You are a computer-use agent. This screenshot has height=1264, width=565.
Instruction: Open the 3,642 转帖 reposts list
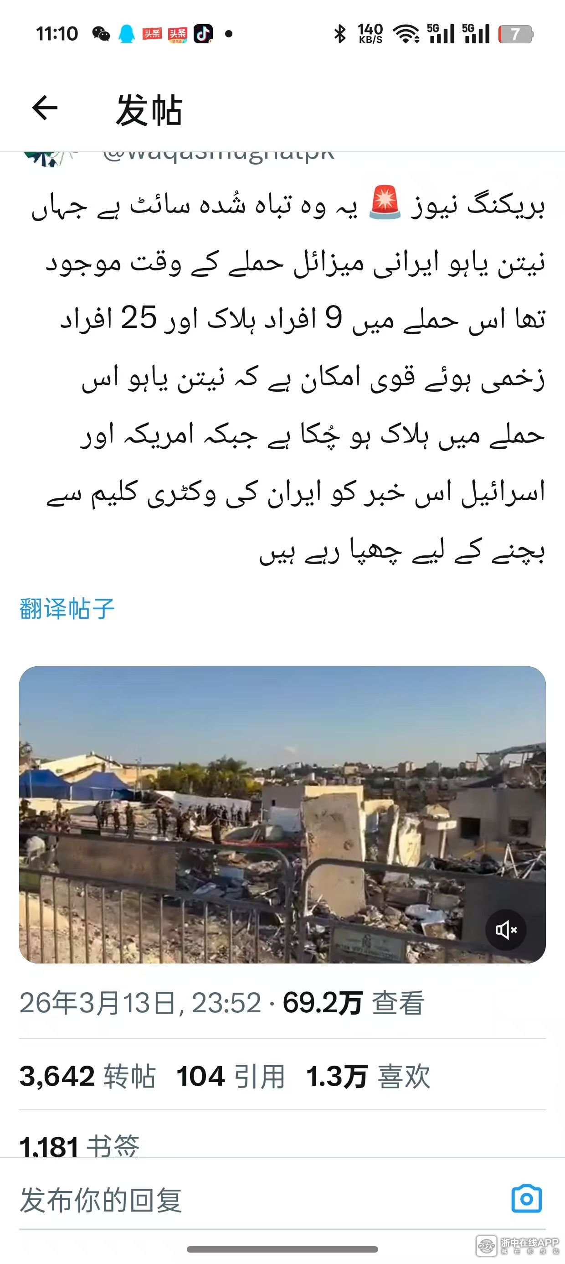[x=88, y=1077]
